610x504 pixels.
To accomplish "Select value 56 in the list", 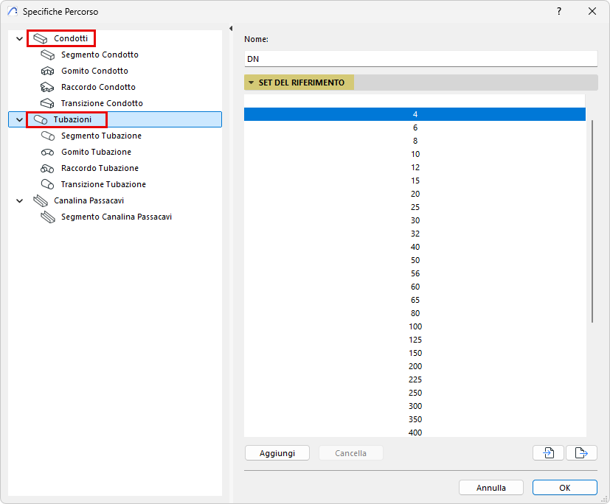I will [415, 273].
